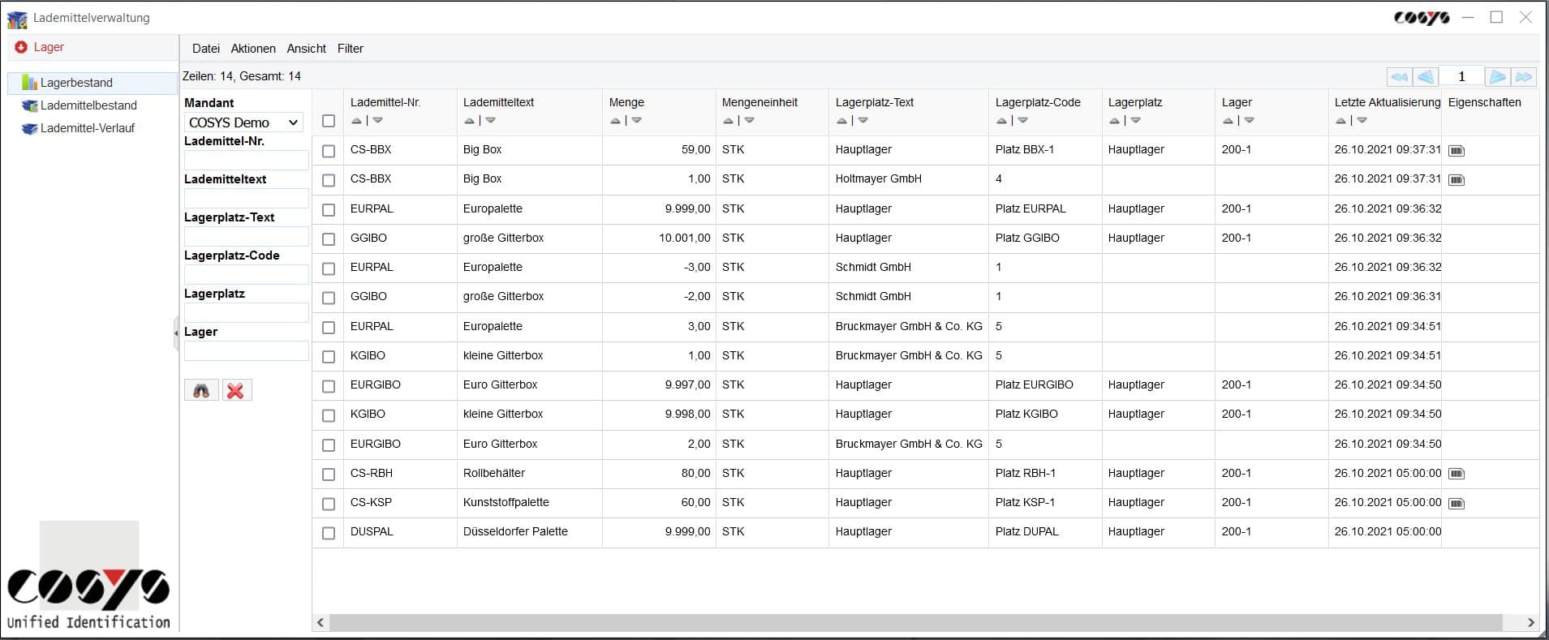
Task: Jump to first page arrow
Action: point(1400,77)
